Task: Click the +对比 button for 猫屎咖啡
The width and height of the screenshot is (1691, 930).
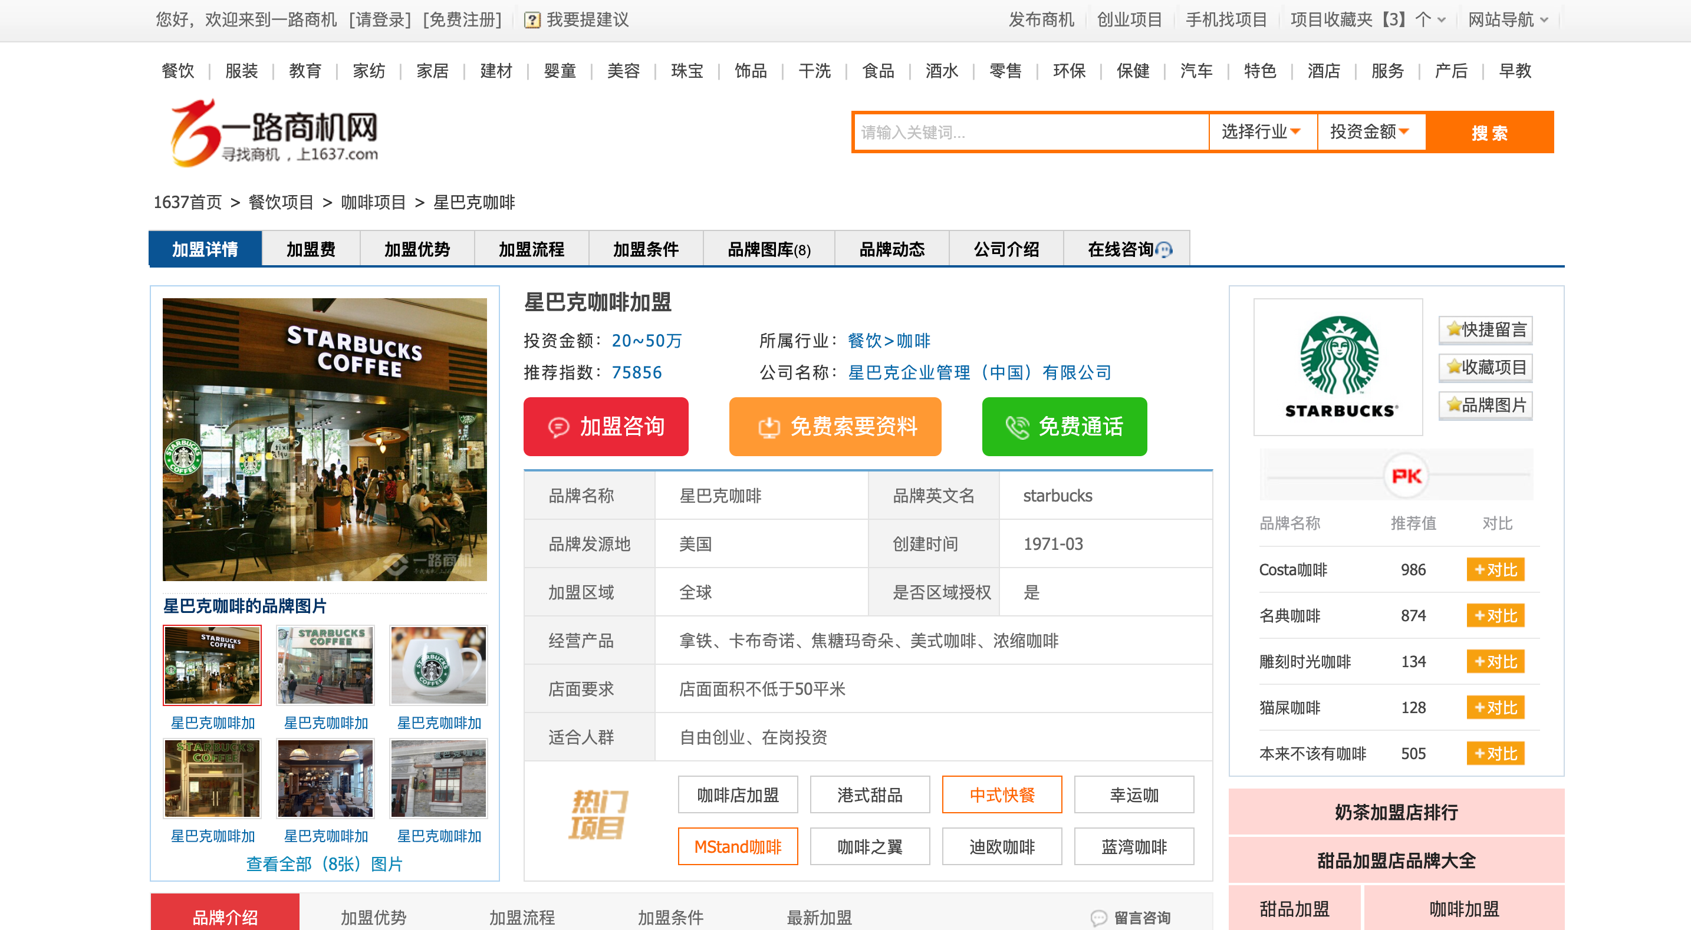Action: click(1495, 707)
